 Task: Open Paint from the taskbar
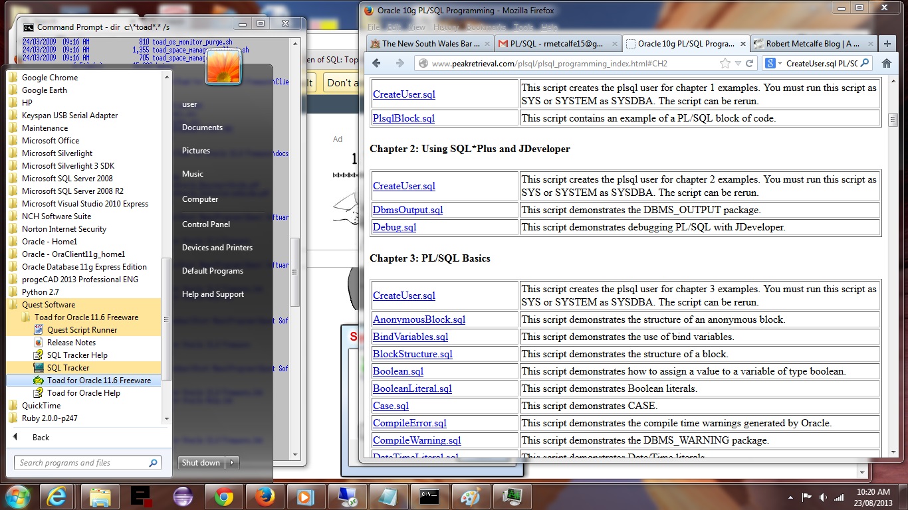(x=469, y=496)
